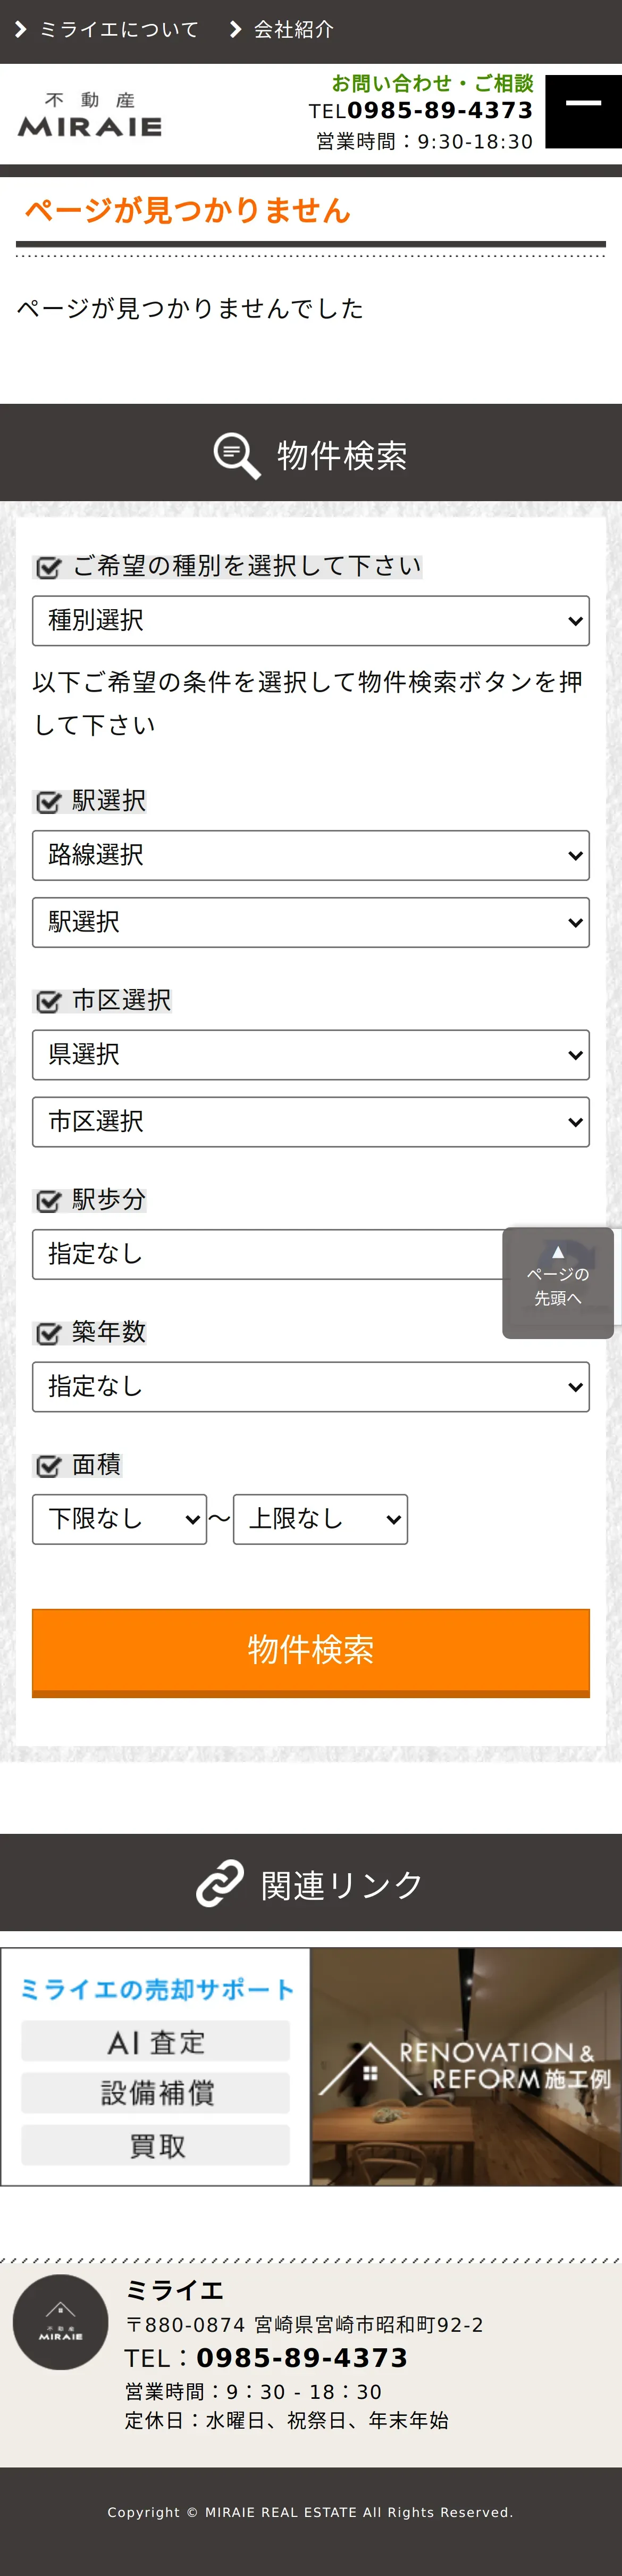Click the chain link icon beside 関連リンク
The height and width of the screenshot is (2576, 622).
(x=220, y=1883)
